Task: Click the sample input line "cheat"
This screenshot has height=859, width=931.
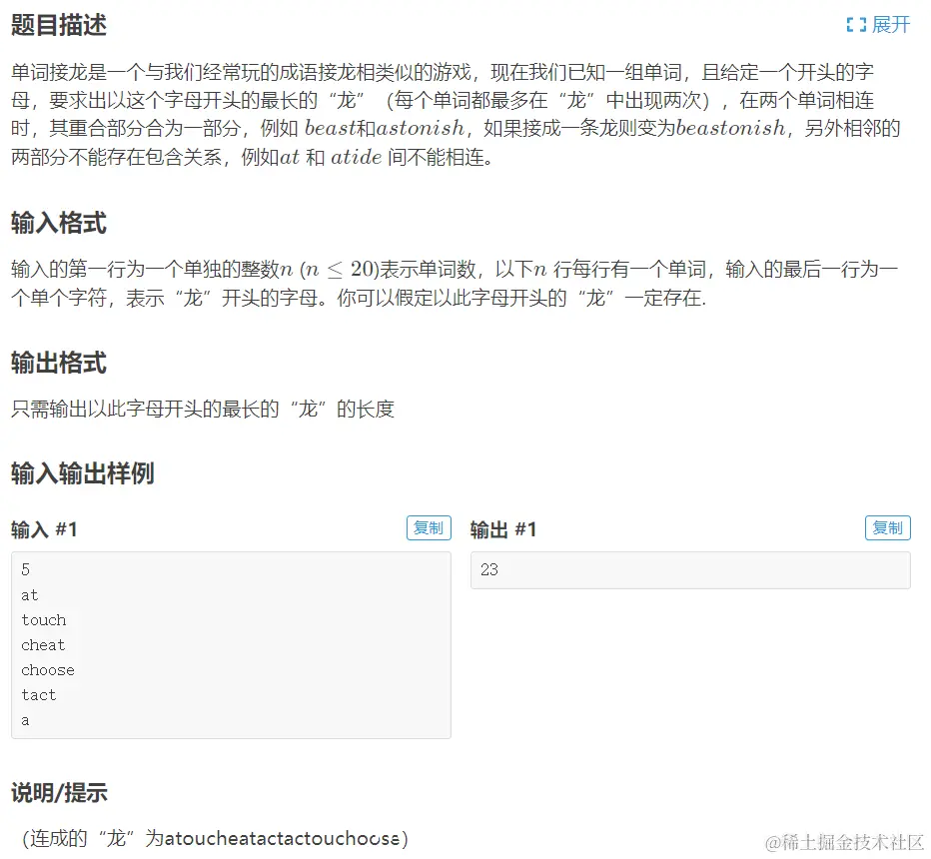Action: coord(43,645)
